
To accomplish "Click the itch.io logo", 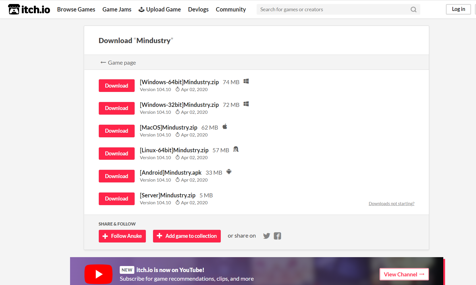I will [29, 9].
